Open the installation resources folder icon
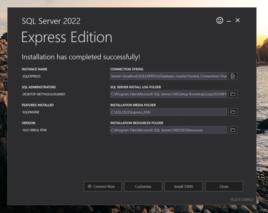Image resolution: width=268 pixels, height=213 pixels. [x=233, y=130]
